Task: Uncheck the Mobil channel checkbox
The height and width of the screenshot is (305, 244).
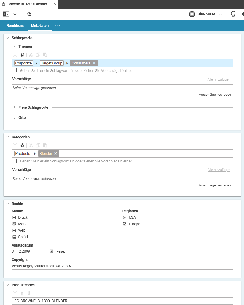Action: pos(14,224)
